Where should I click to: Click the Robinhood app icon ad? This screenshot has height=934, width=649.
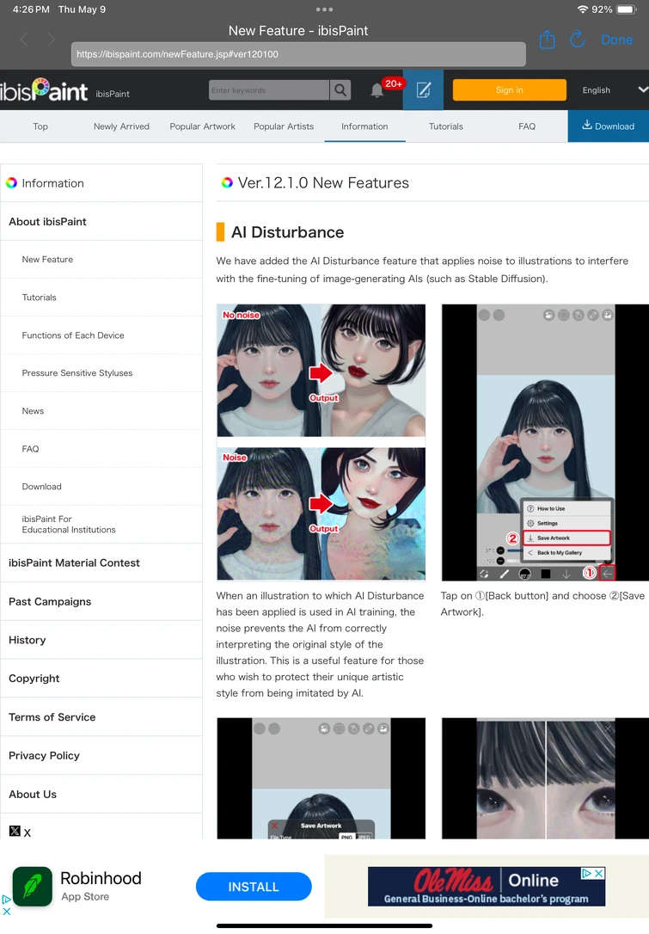(32, 887)
